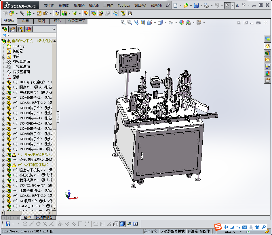272x235 pixels.
Task: Open the 视图(V) menu
Action: [79, 5]
